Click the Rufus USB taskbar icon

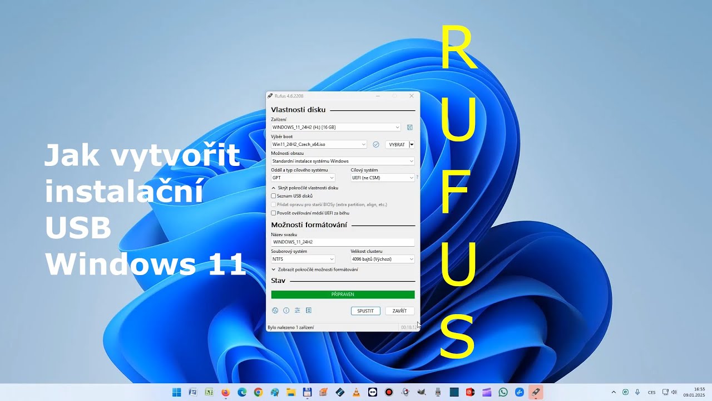[536, 392]
